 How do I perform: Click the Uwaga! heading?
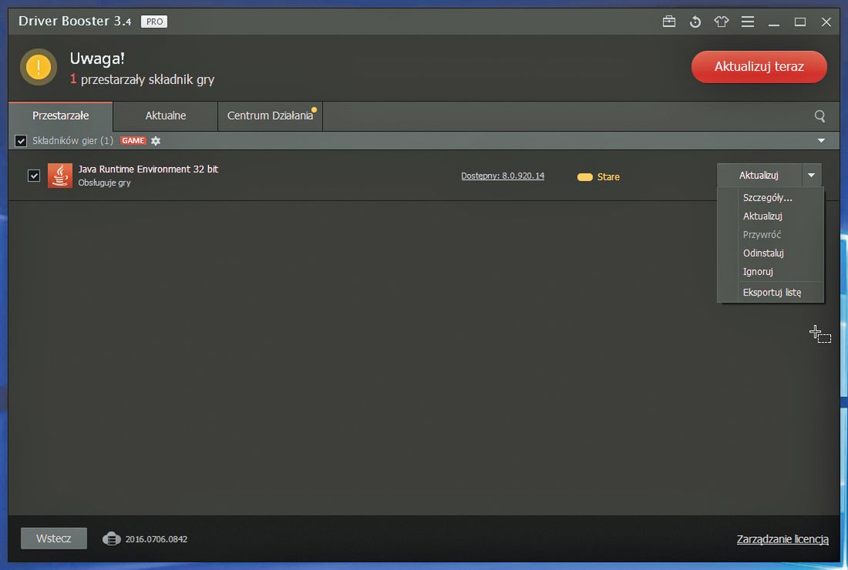97,58
